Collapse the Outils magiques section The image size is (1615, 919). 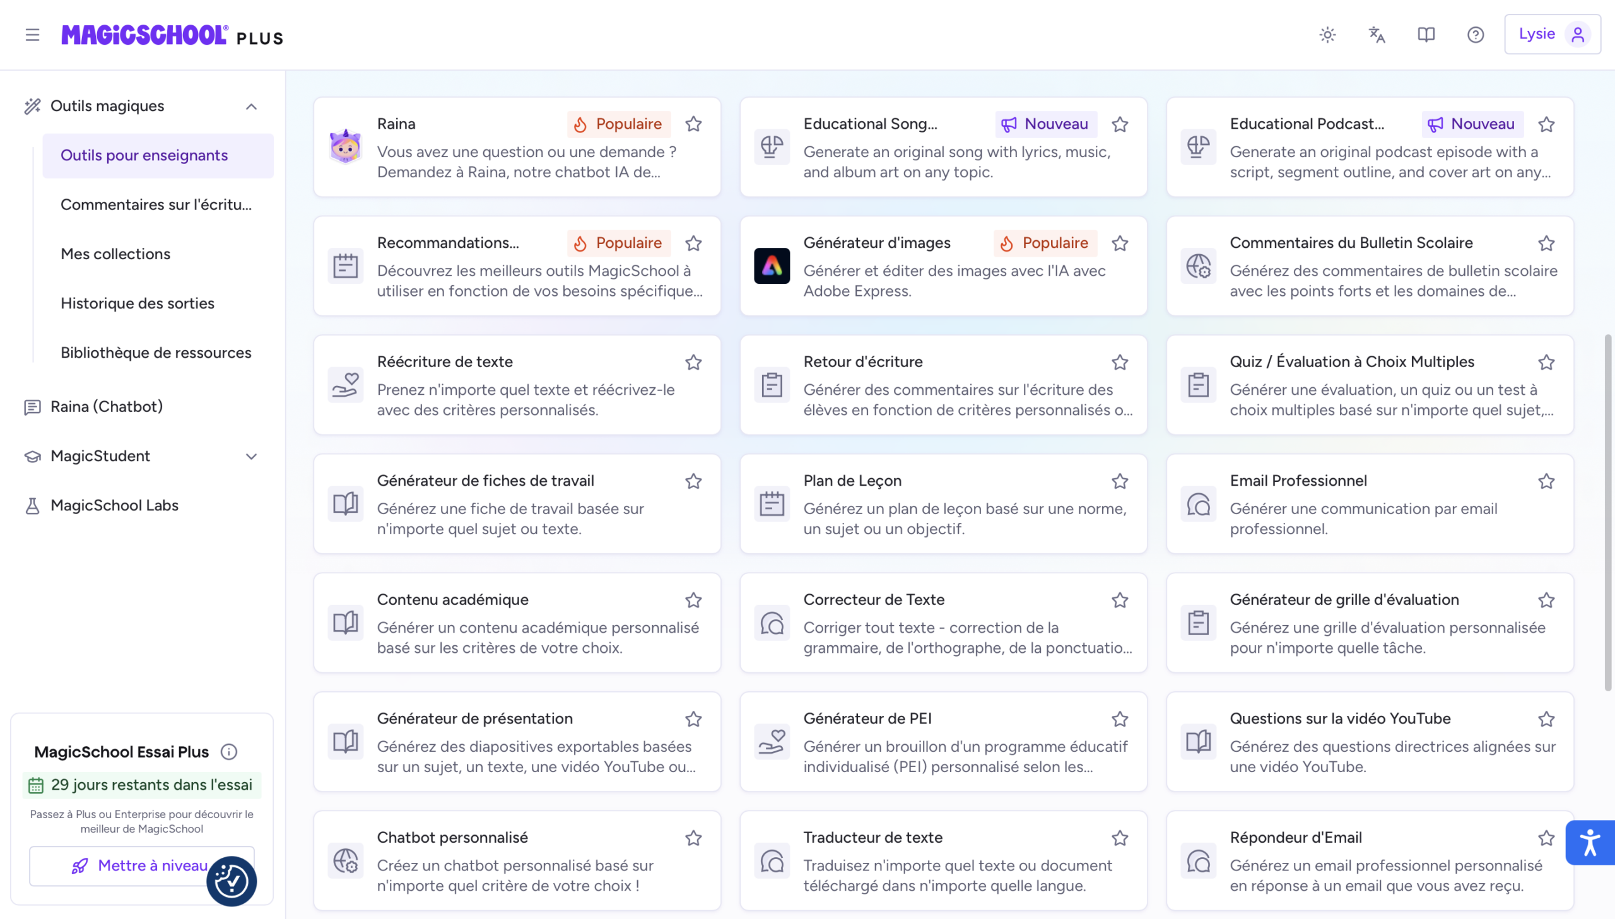coord(251,107)
